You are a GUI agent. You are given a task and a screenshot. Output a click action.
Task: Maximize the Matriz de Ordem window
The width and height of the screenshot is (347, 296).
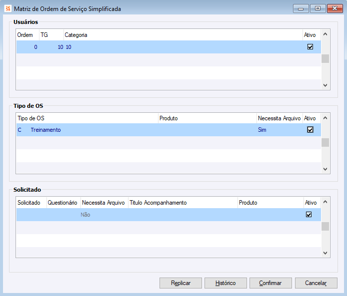(x=318, y=8)
